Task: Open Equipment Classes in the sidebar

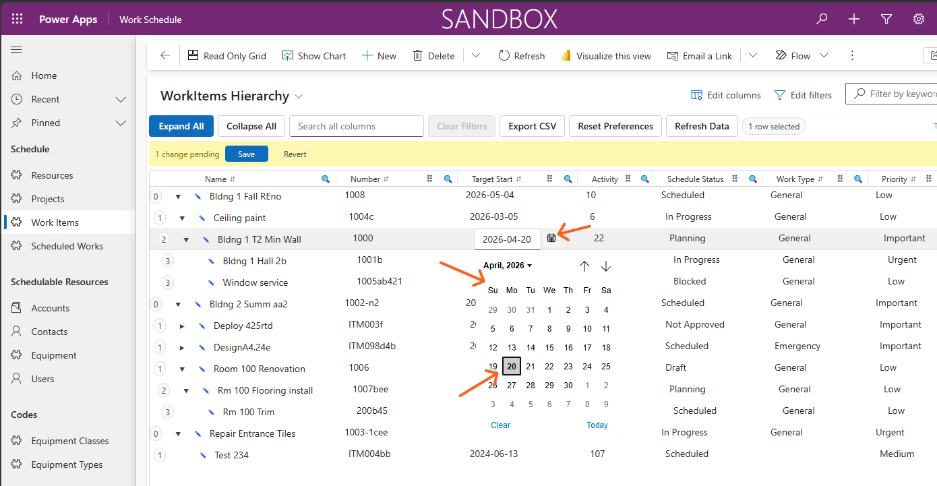Action: 70,441
